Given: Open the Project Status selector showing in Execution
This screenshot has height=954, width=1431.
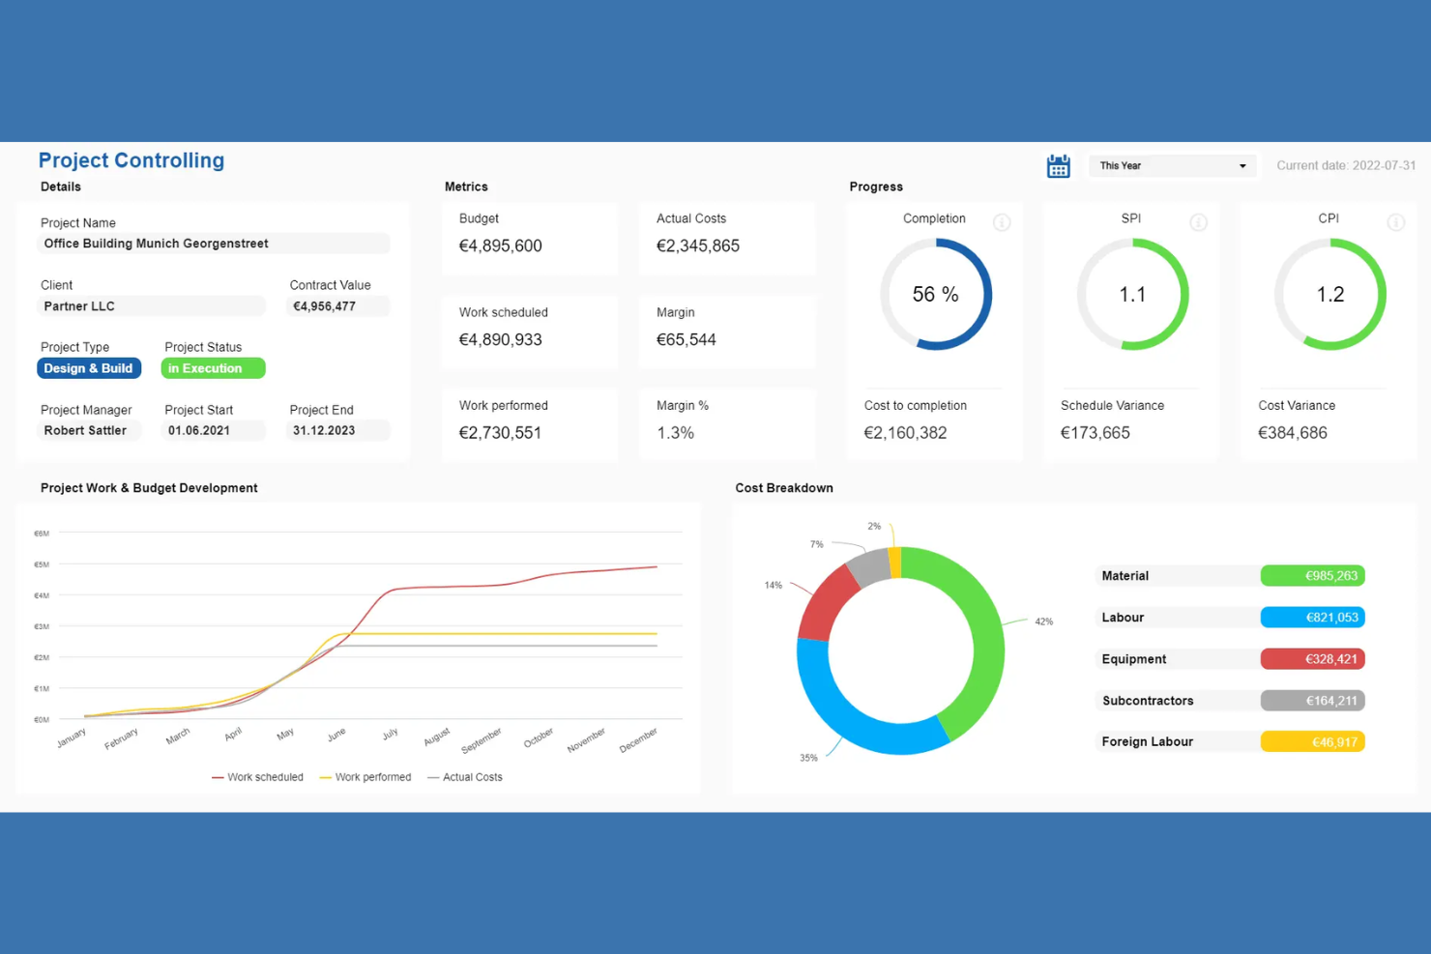Looking at the screenshot, I should pos(212,367).
